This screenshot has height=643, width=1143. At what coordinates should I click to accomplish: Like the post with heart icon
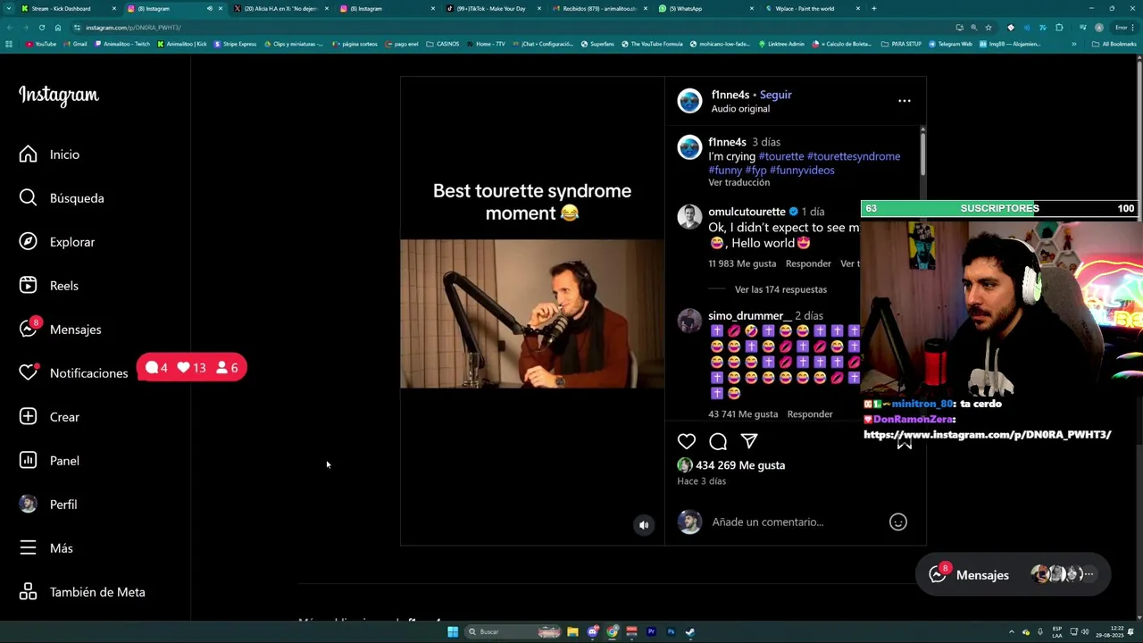pyautogui.click(x=687, y=441)
